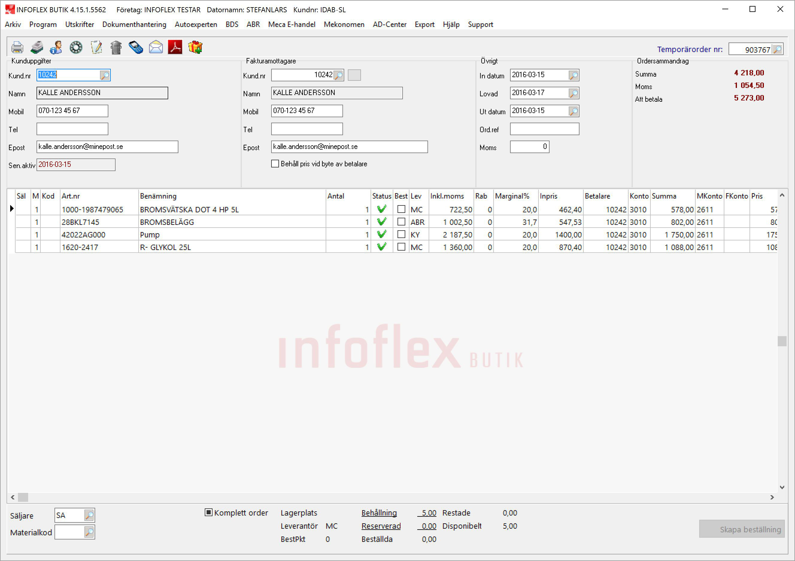Open the cash register icon
This screenshot has width=795, height=561.
(x=37, y=47)
